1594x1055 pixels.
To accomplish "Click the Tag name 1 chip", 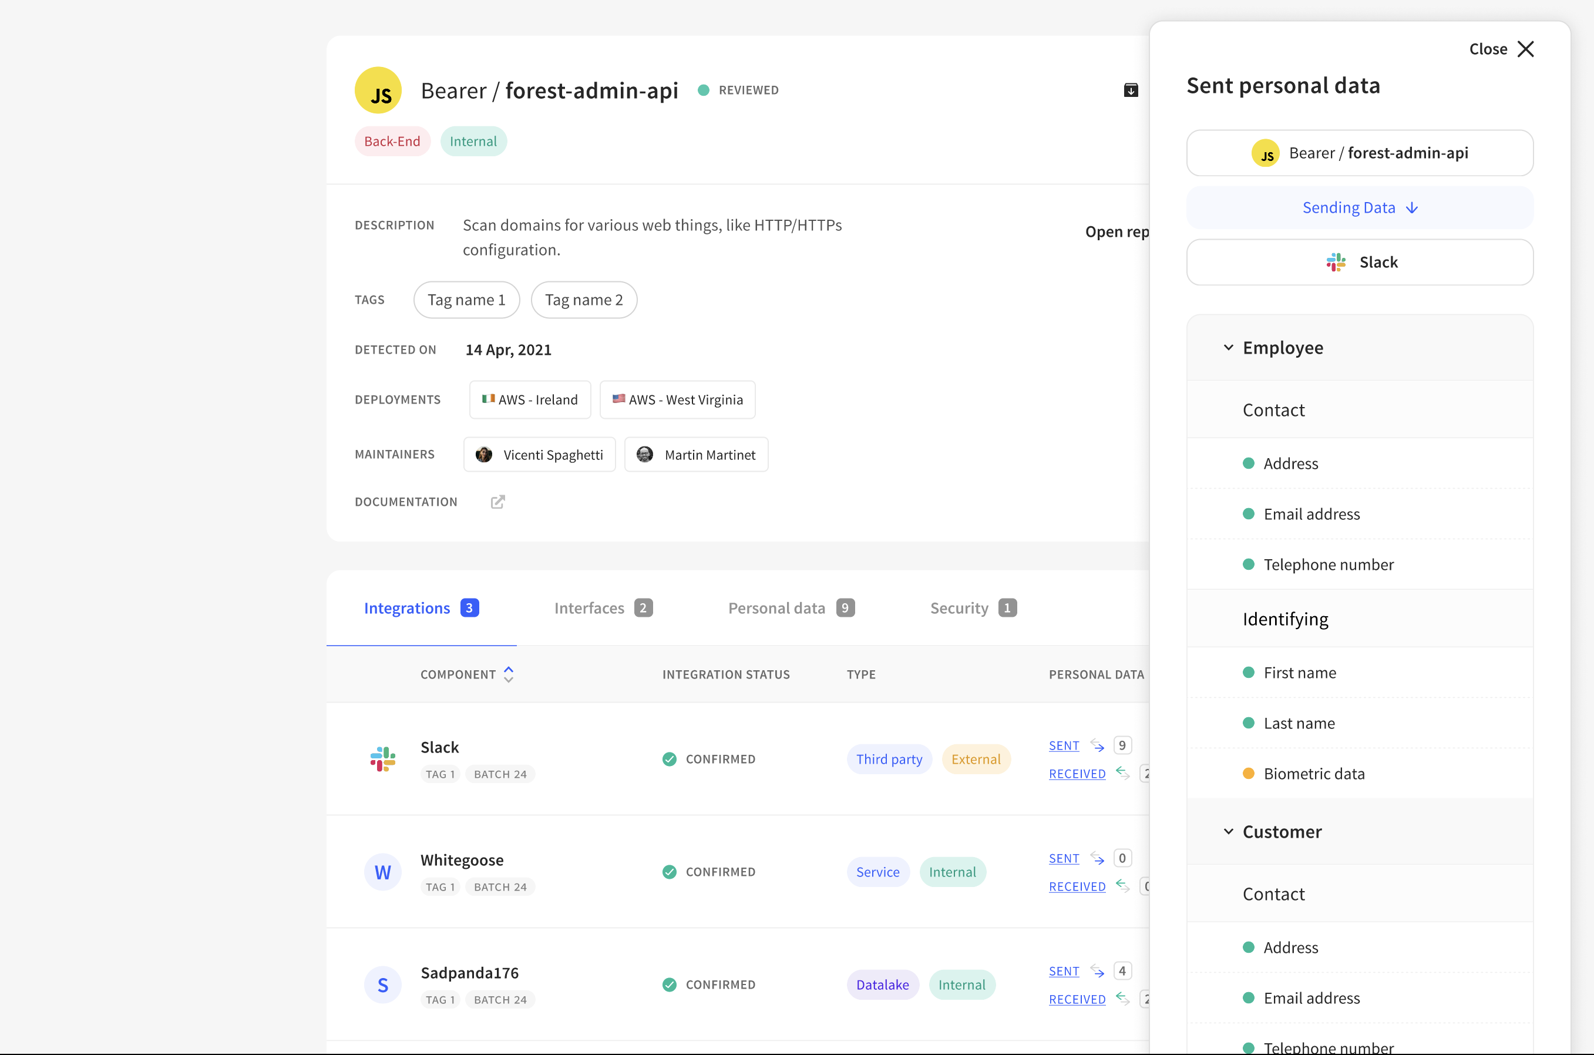I will point(466,300).
